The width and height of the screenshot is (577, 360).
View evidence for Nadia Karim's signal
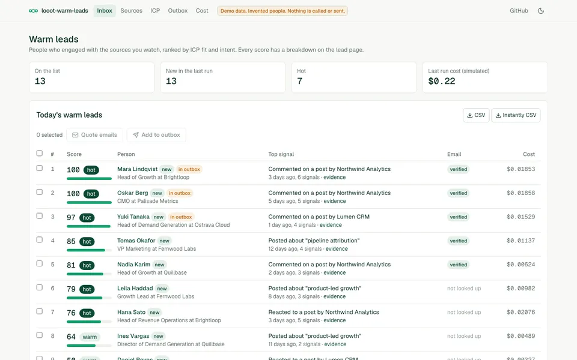[335, 272]
